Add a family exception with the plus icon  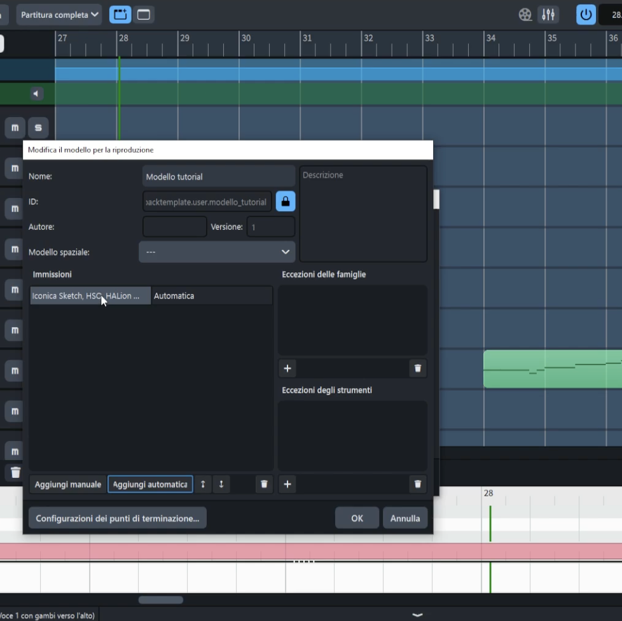pyautogui.click(x=287, y=368)
